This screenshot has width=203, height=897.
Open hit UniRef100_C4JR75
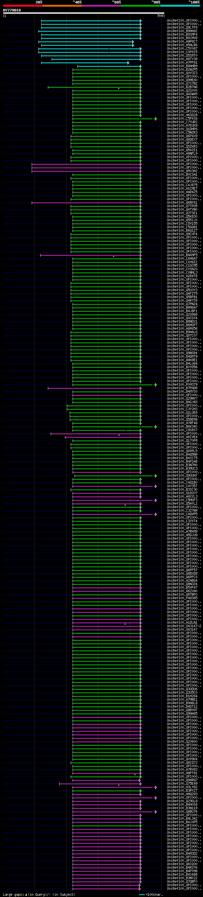[182, 185]
